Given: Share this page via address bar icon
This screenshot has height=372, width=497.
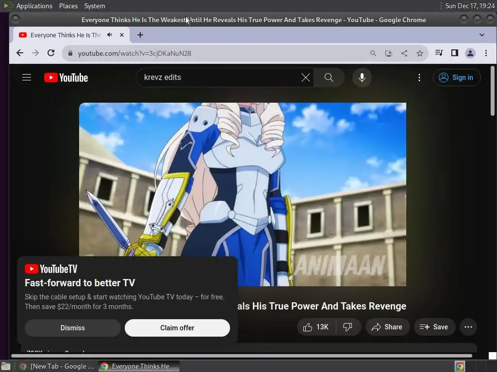Looking at the screenshot, I should pos(404,53).
